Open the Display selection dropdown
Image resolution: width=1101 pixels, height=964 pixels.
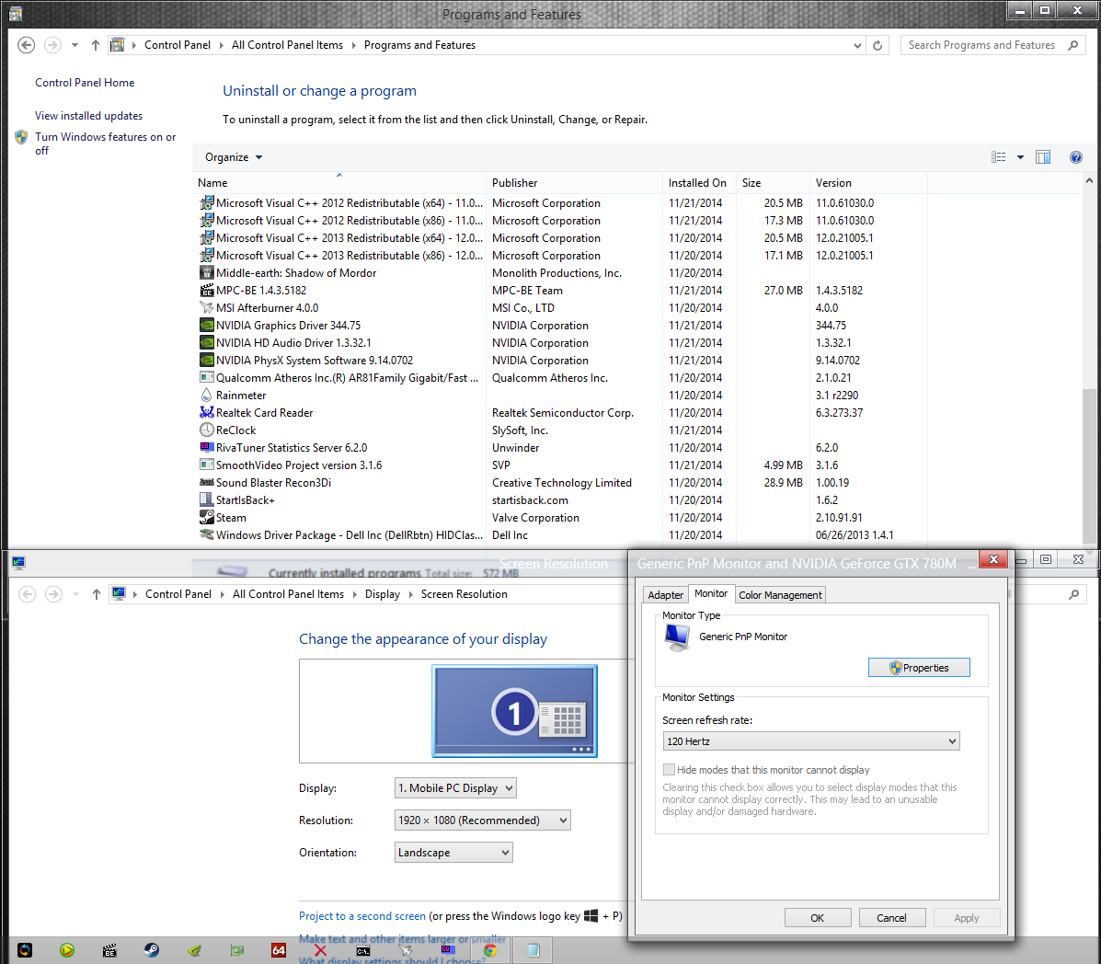tap(455, 787)
